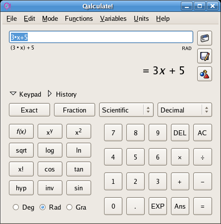Click the x to the power y key

click(x=50, y=131)
